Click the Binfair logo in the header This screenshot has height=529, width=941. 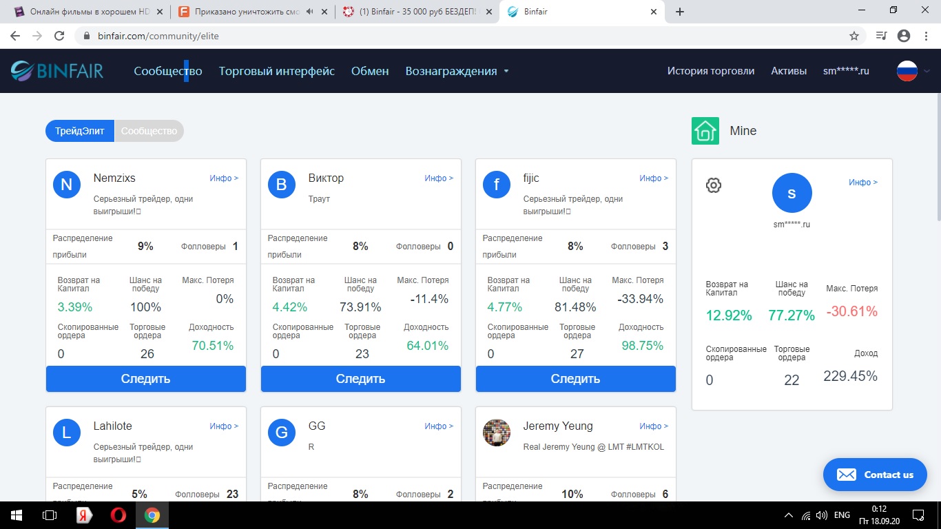(x=56, y=70)
